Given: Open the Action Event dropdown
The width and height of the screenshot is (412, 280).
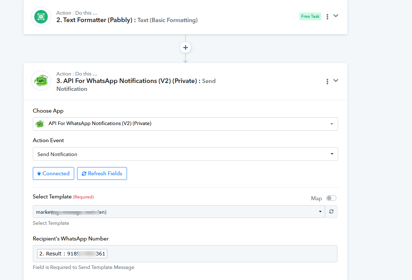Looking at the screenshot, I should pos(185,154).
